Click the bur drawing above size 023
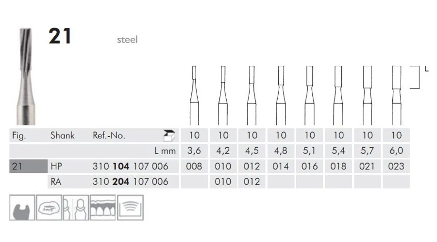This screenshot has width=437, height=242. point(396,95)
